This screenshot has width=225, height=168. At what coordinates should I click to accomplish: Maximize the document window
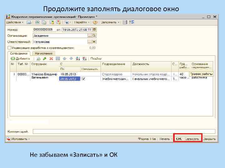tap(209, 17)
